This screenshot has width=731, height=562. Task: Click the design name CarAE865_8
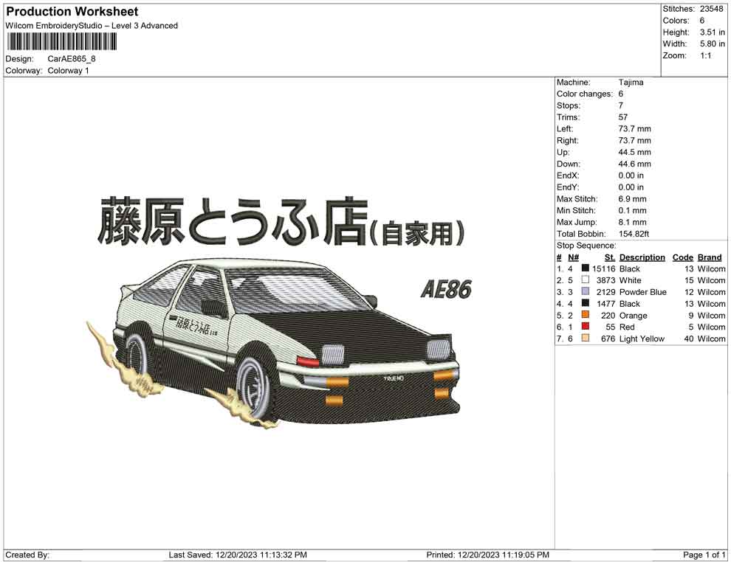pos(71,59)
